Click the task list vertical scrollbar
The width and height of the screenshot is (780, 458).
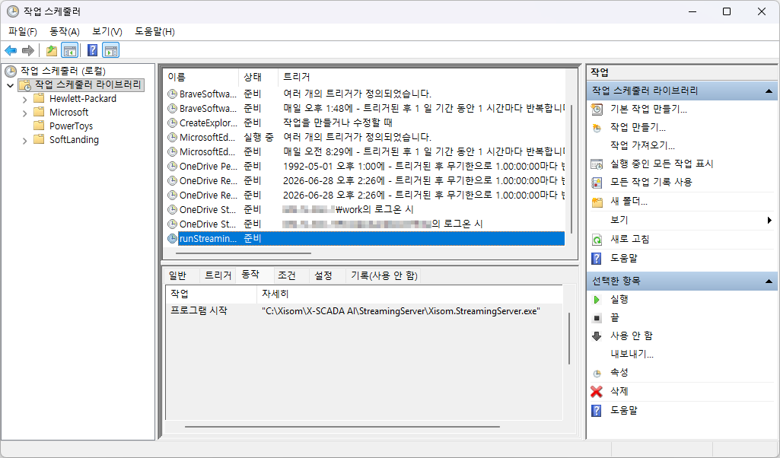571,169
